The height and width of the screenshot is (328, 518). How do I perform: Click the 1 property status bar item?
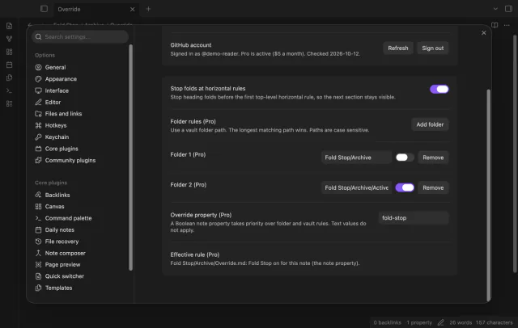[x=419, y=322]
